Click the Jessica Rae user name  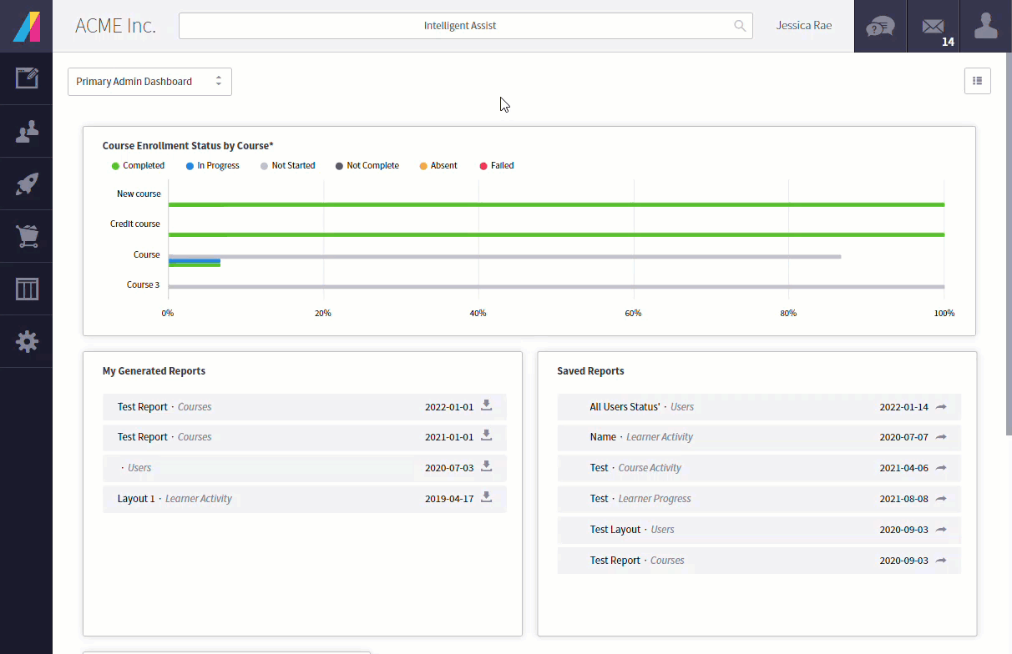(x=804, y=26)
